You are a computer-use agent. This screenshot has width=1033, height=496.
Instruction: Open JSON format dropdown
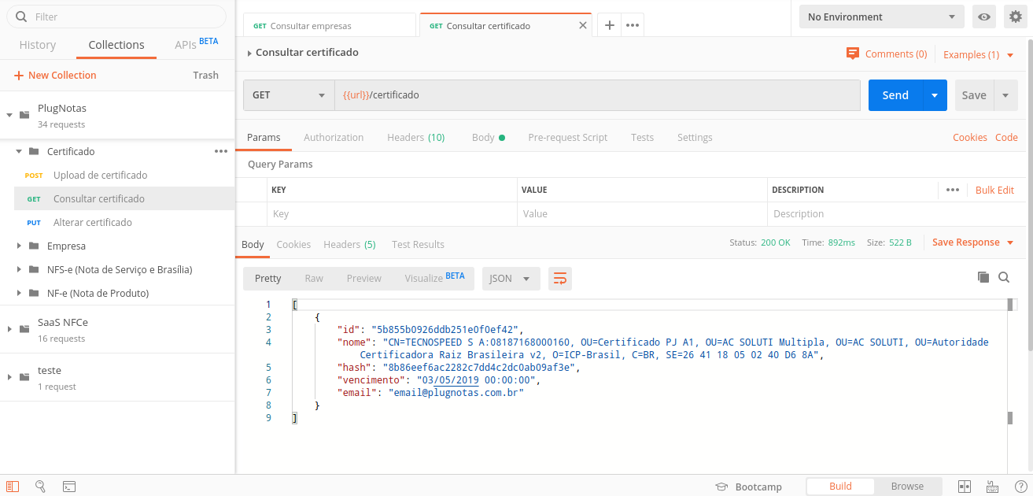coord(511,279)
